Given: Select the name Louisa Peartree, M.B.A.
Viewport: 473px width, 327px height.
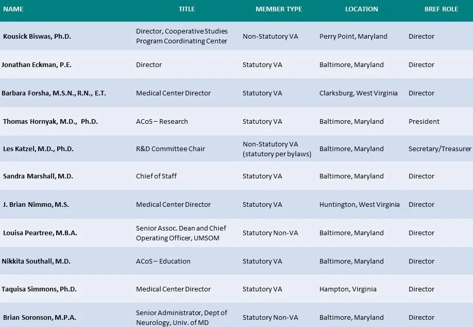Looking at the screenshot, I should tap(40, 233).
